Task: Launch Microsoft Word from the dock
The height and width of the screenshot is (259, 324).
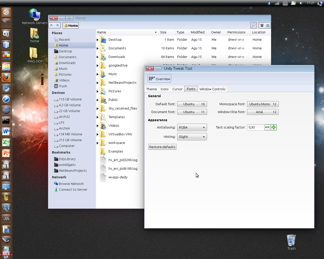Action: pos(6,132)
